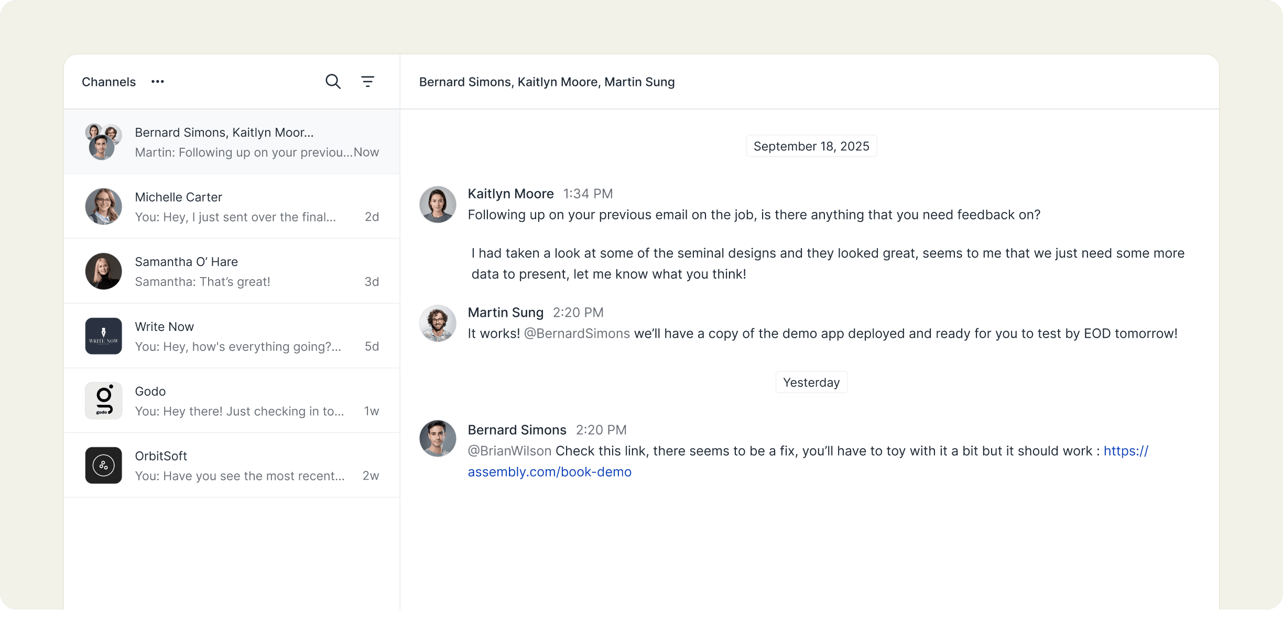Click Martin Sung's avatar in chat
1283x618 pixels.
(x=438, y=323)
